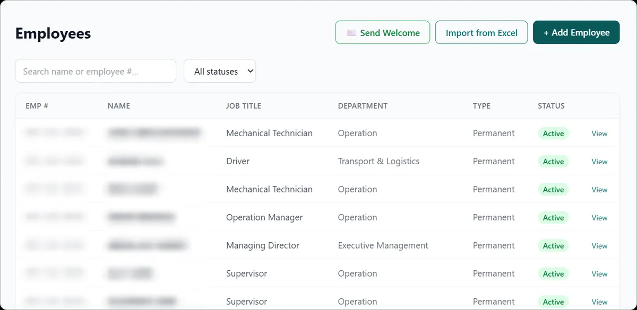The height and width of the screenshot is (310, 637).
Task: Click Active badge in the Operation Manager row
Action: tap(553, 218)
